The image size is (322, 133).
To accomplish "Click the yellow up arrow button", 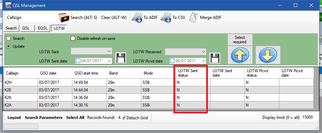I will (240, 55).
